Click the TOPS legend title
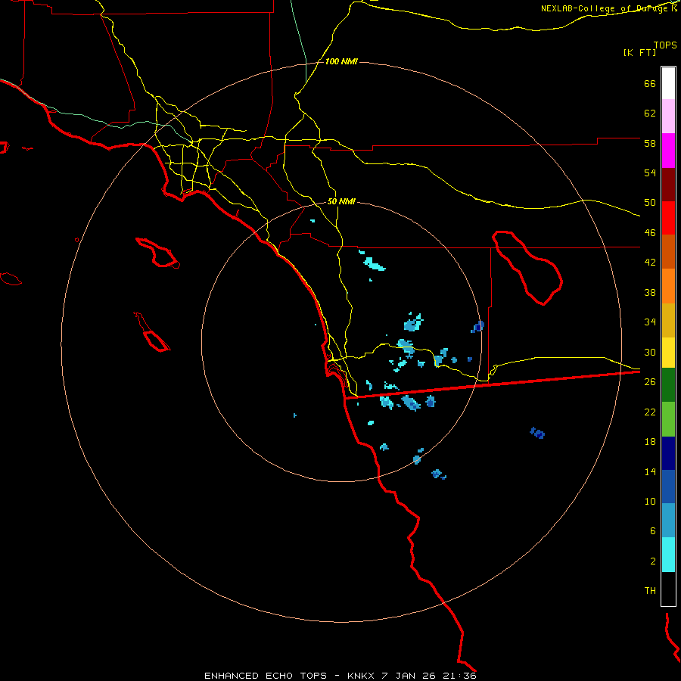The width and height of the screenshot is (681, 681). pos(665,45)
